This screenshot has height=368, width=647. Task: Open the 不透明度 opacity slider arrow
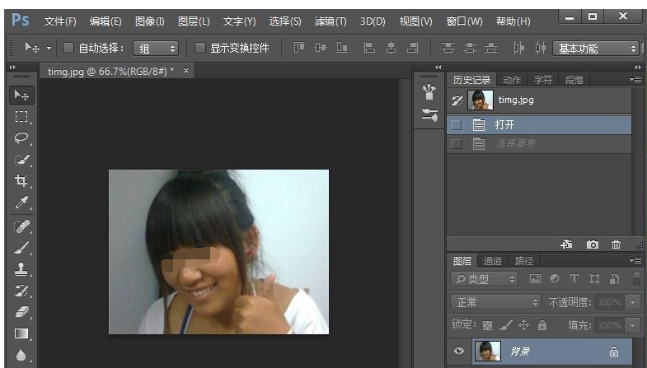click(x=632, y=302)
